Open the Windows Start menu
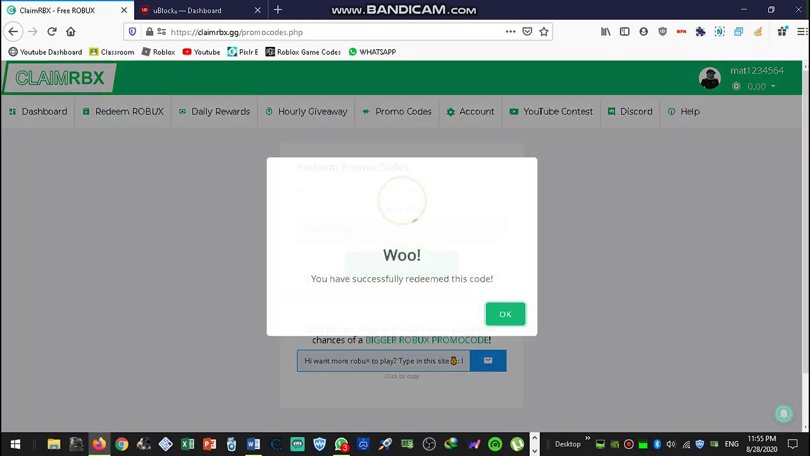This screenshot has width=810, height=456. click(15, 445)
